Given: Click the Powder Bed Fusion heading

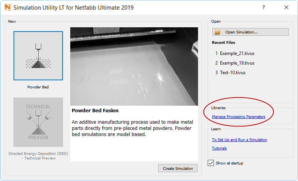Looking at the screenshot, I should [x=95, y=110].
